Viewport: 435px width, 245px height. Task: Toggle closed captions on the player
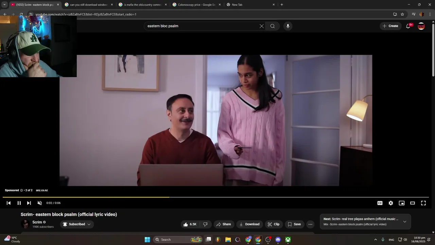[380, 203]
